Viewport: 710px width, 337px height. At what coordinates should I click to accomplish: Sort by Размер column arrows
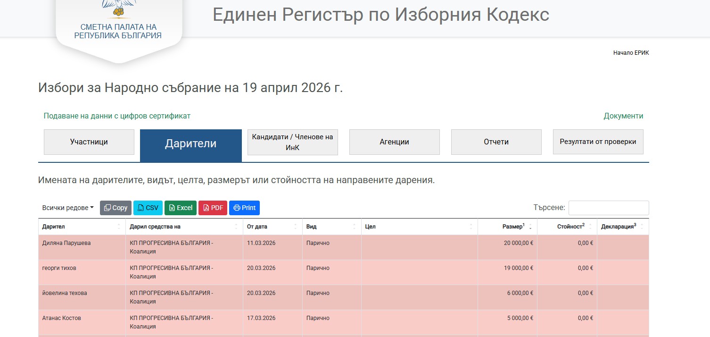tap(530, 227)
